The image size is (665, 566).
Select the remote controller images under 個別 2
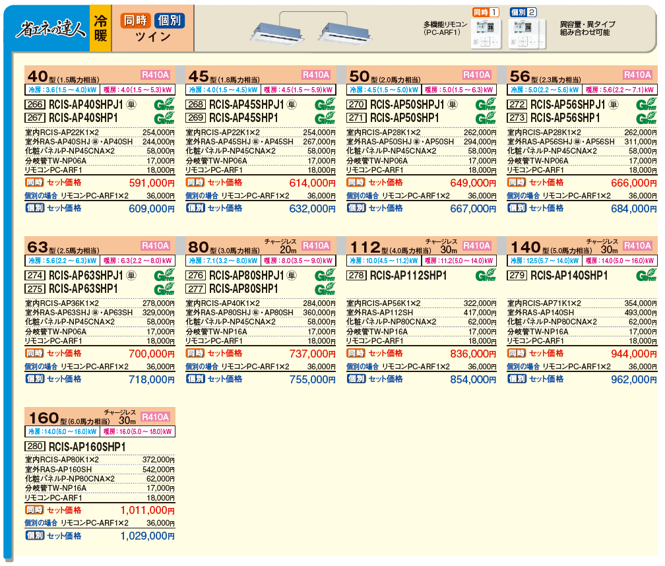pyautogui.click(x=528, y=34)
